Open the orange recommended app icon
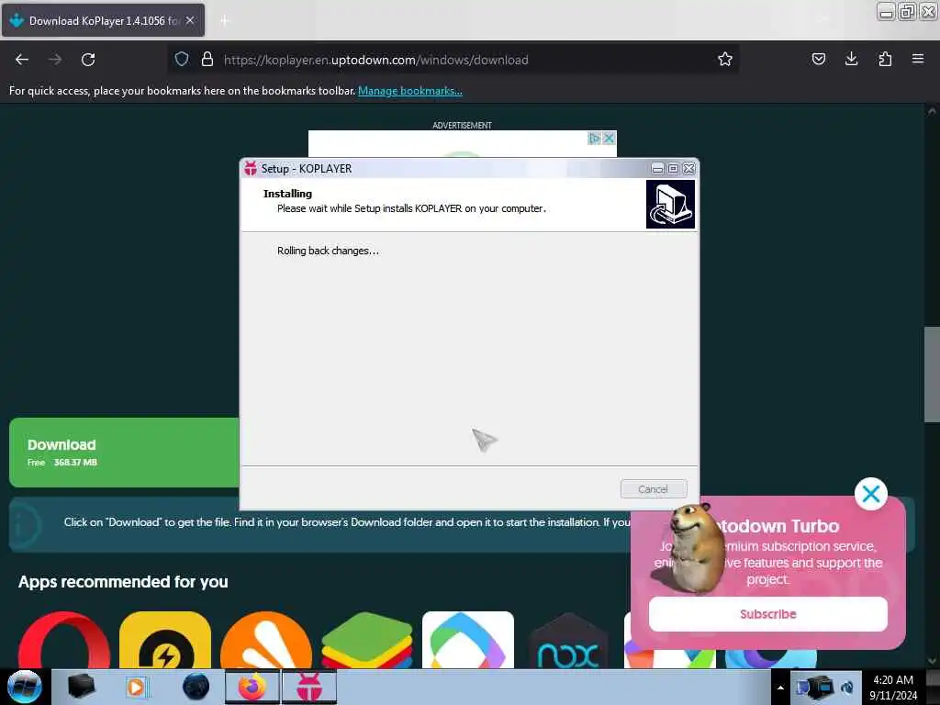The width and height of the screenshot is (940, 705). pyautogui.click(x=266, y=640)
